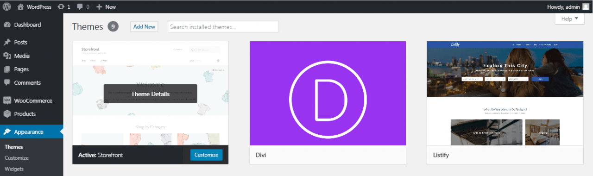Click the Themes page heading
Image resolution: width=593 pixels, height=176 pixels.
pyautogui.click(x=88, y=27)
